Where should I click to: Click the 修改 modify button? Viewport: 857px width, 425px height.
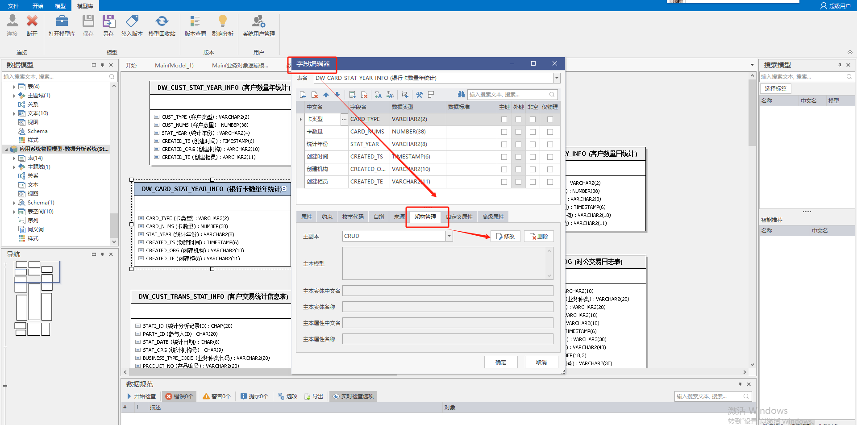pos(505,236)
